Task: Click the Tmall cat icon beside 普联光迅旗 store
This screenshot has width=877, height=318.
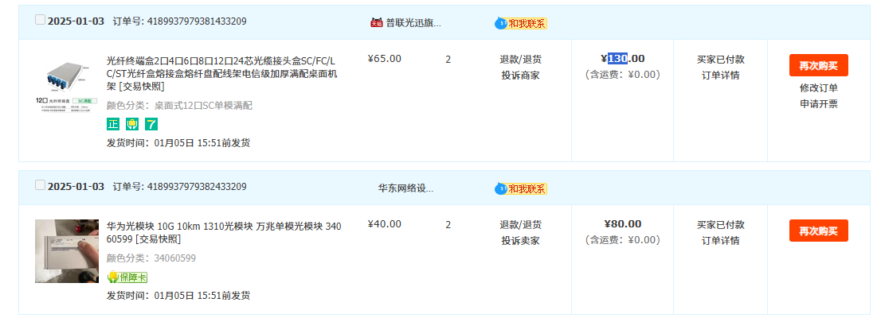Action: [x=377, y=23]
